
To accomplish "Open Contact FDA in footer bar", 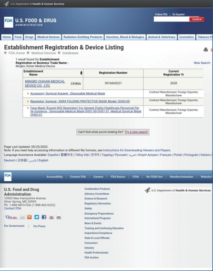I will tap(78, 177).
